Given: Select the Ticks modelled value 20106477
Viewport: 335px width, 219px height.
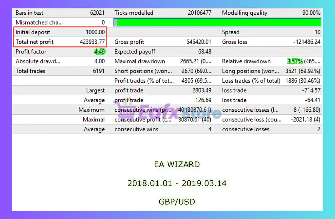Looking at the screenshot, I should click(199, 13).
